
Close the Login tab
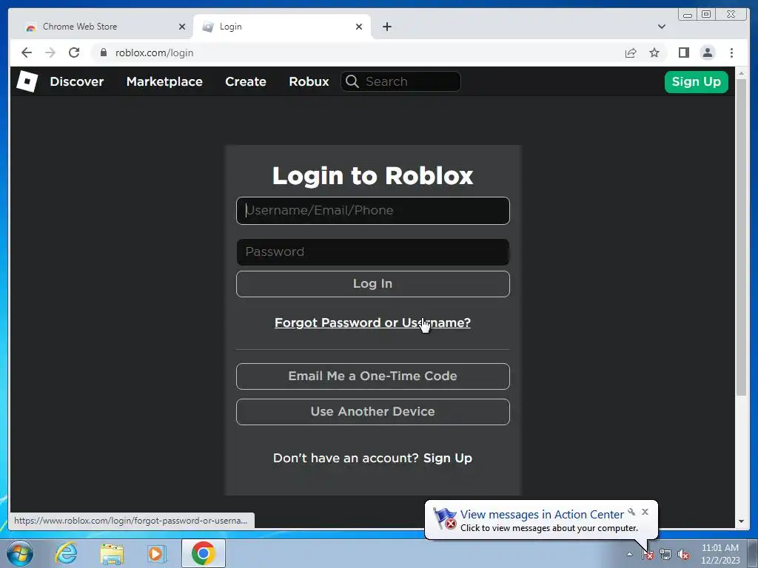[x=359, y=27]
